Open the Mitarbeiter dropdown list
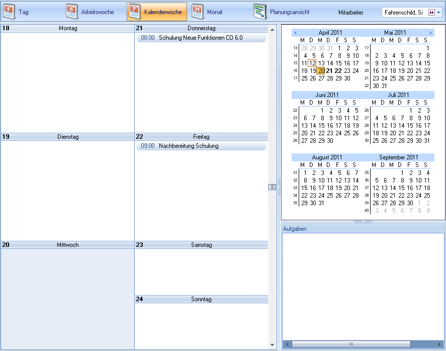This screenshot has height=351, width=446. pyautogui.click(x=438, y=12)
